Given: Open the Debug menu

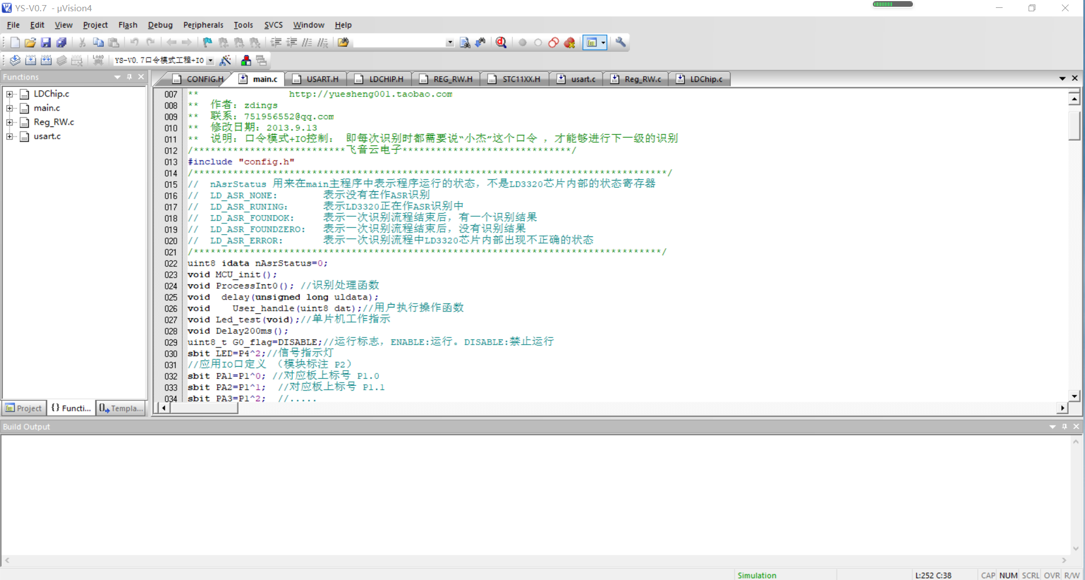Looking at the screenshot, I should pyautogui.click(x=160, y=25).
